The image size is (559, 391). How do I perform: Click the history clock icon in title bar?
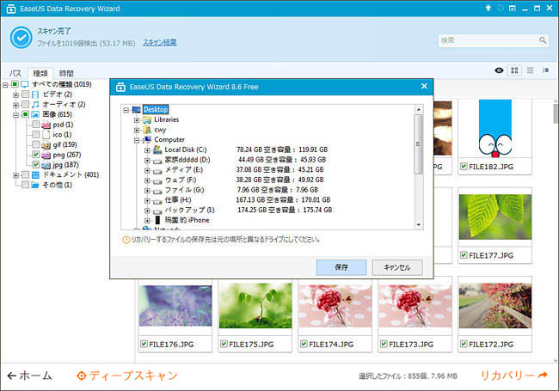(x=501, y=8)
